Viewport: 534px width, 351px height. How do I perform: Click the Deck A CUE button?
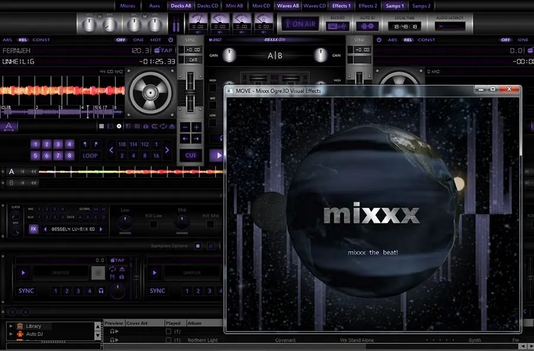point(190,155)
